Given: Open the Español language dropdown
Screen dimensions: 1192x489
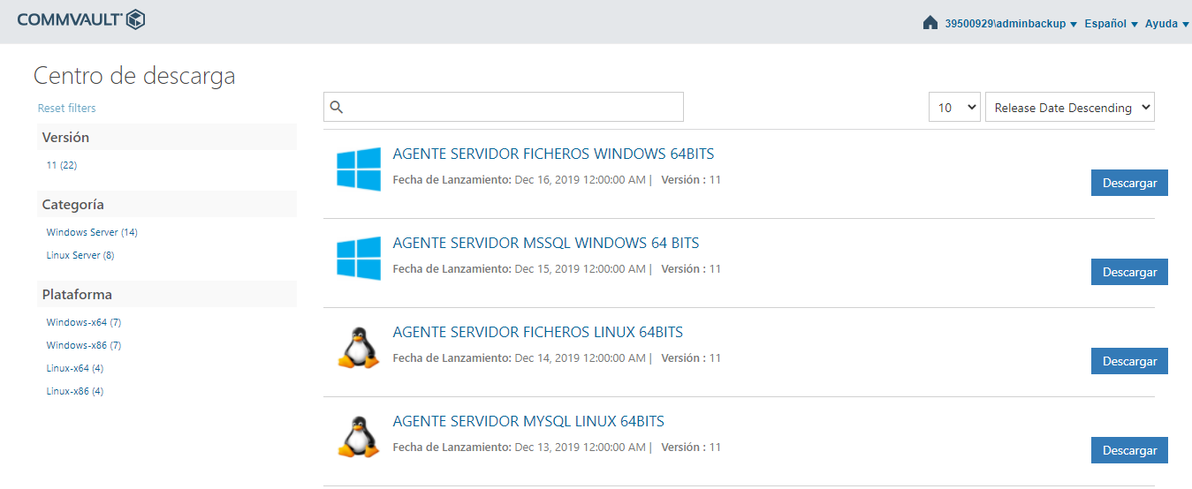Looking at the screenshot, I should (1111, 24).
